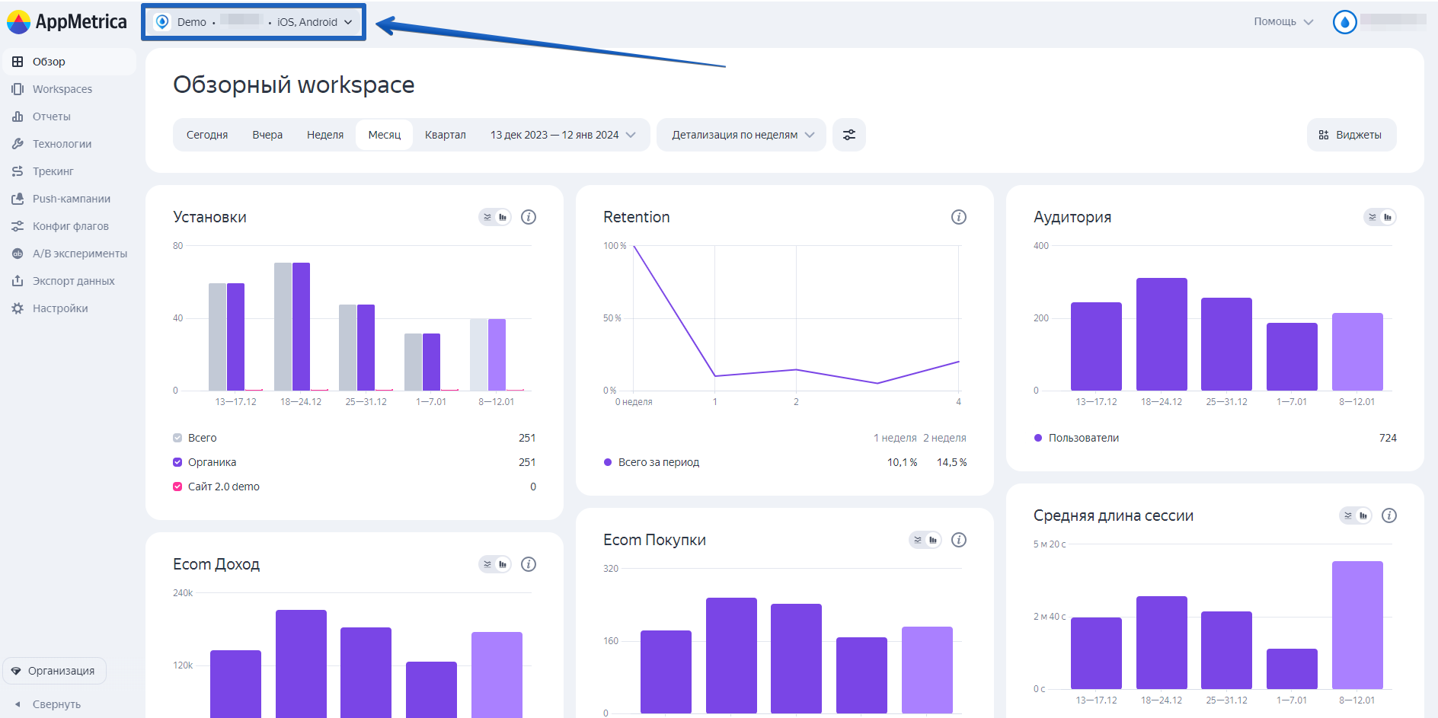
Task: Open the Отчеты reports icon
Action: [x=18, y=116]
